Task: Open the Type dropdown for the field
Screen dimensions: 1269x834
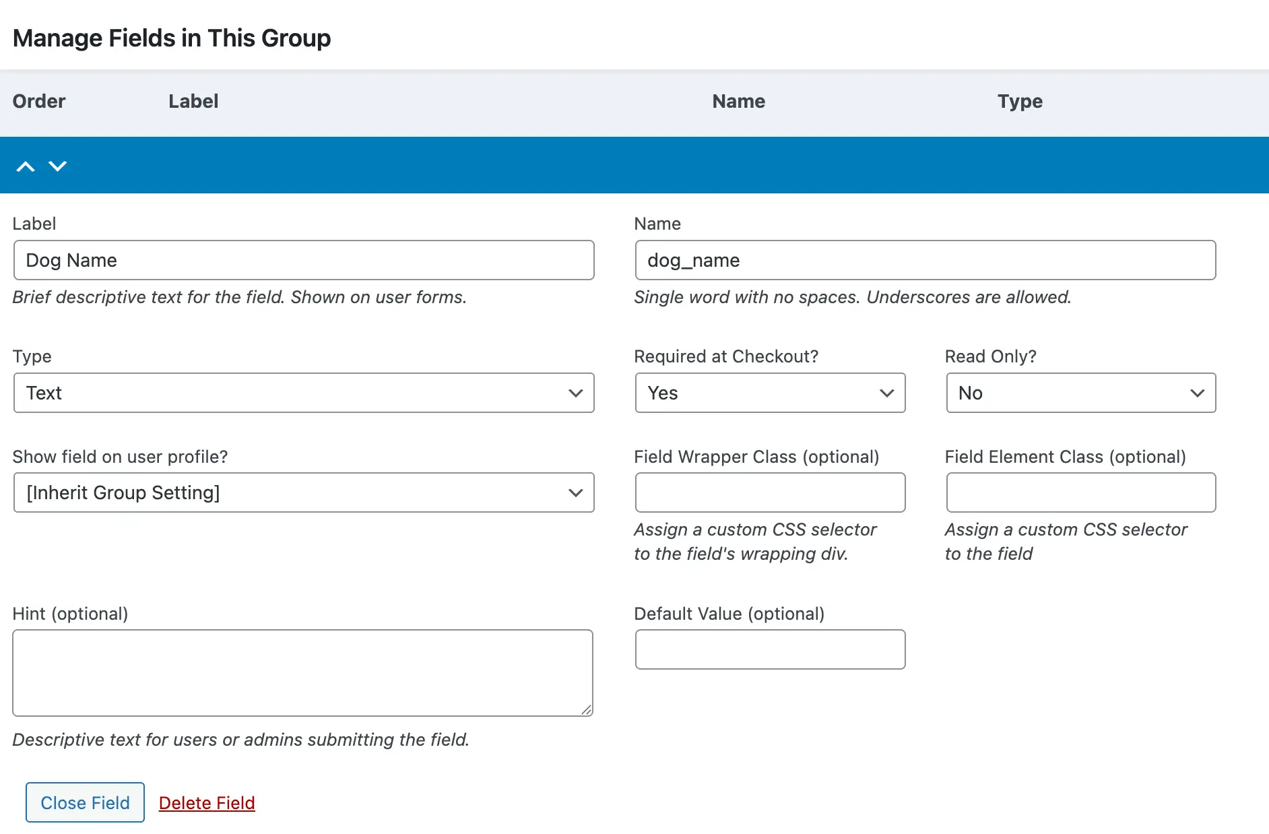Action: point(303,393)
